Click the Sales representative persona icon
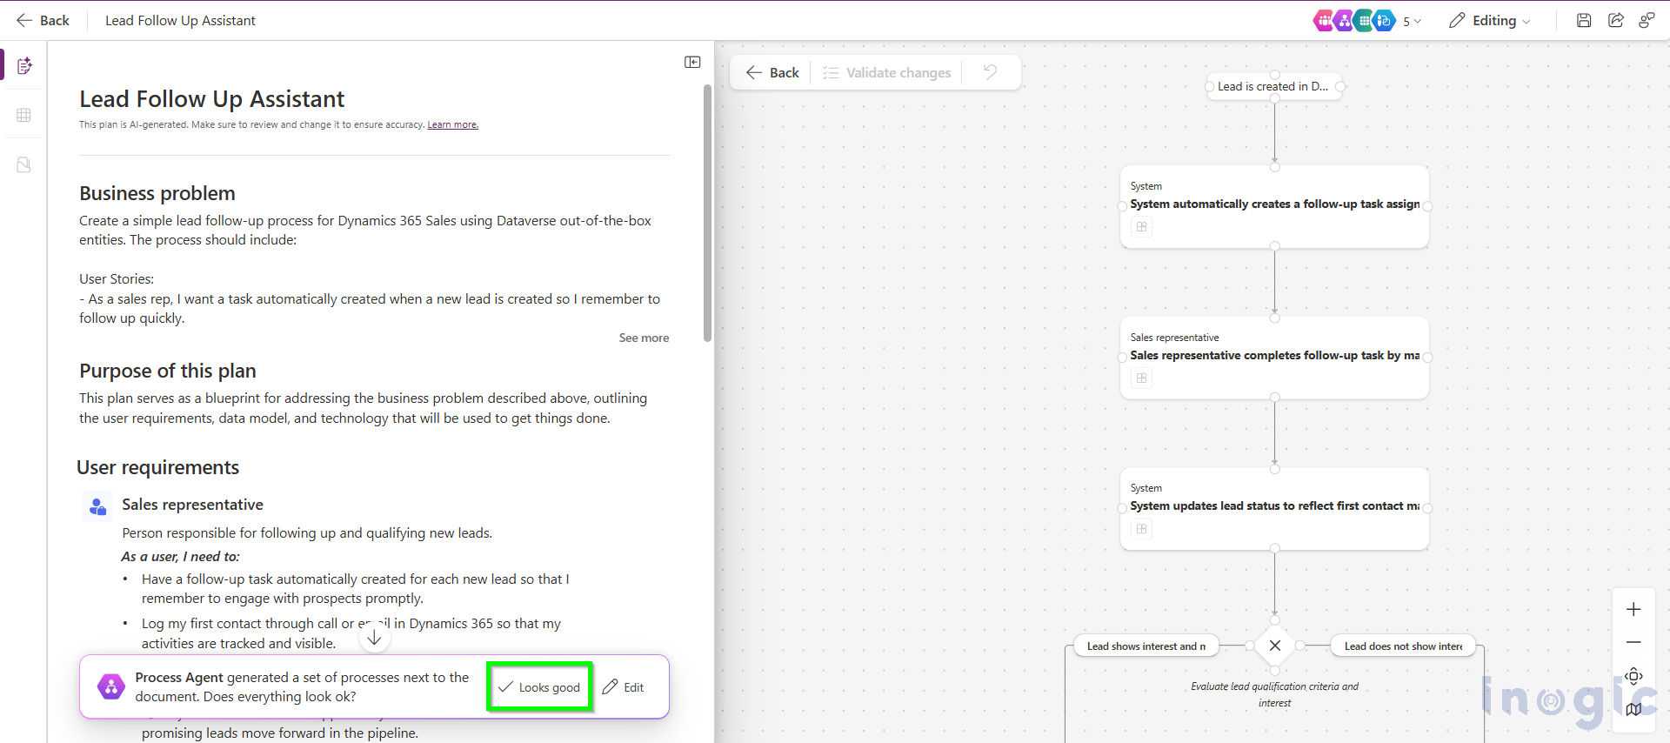 tap(97, 506)
